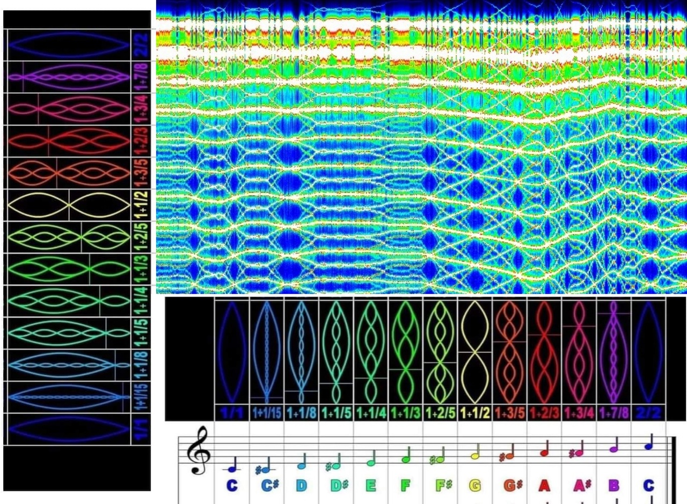Click the red 1+2/3 waveform in the left panel
Viewport: 687px width, 504px height.
point(68,141)
